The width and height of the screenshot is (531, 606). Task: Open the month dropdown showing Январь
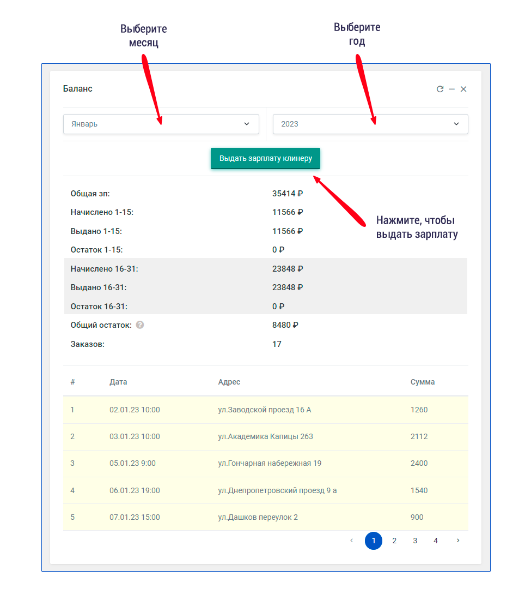tap(161, 124)
